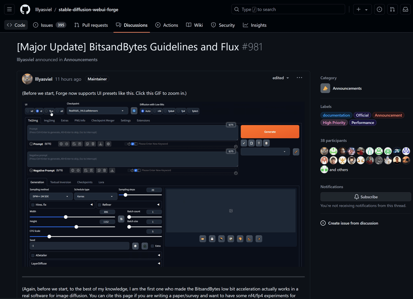Open the notifications inbox icon
The height and width of the screenshot is (299, 413).
[x=405, y=9]
